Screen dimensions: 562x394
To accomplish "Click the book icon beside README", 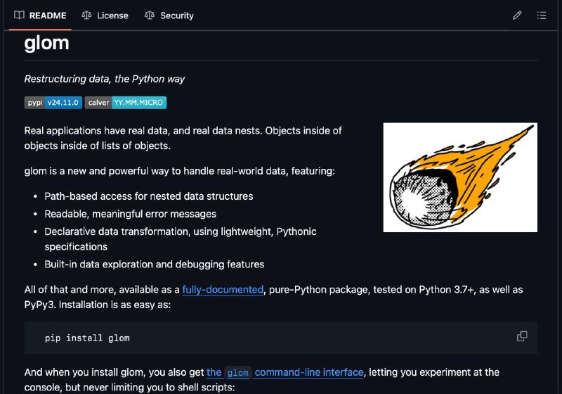I will 19,15.
